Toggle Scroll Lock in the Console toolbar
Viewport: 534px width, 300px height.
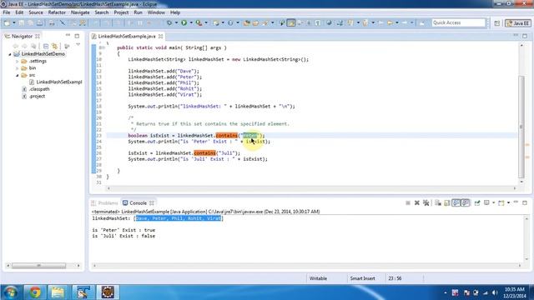tap(447, 203)
